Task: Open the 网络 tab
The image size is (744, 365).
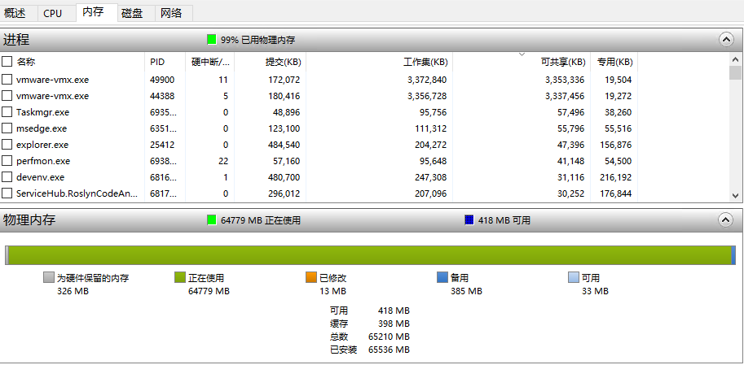Action: point(171,13)
